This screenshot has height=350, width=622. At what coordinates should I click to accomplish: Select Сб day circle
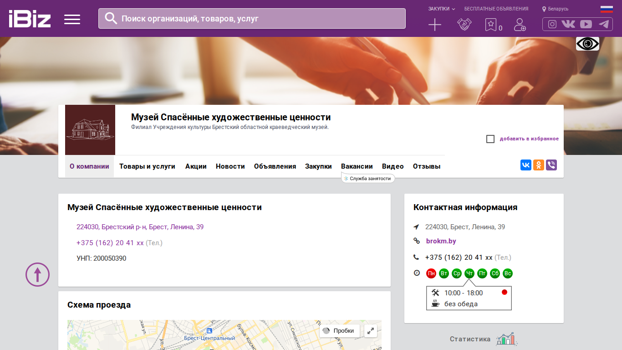(x=495, y=273)
